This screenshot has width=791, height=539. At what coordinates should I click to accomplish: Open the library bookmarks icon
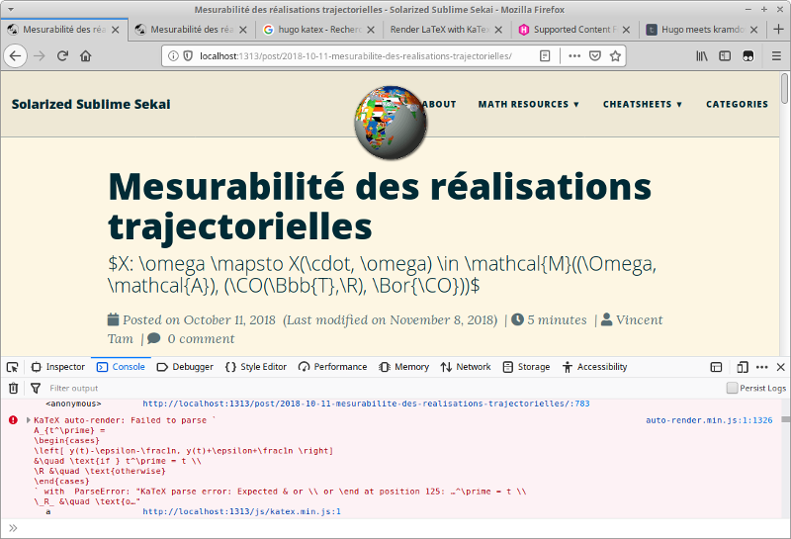tap(702, 56)
